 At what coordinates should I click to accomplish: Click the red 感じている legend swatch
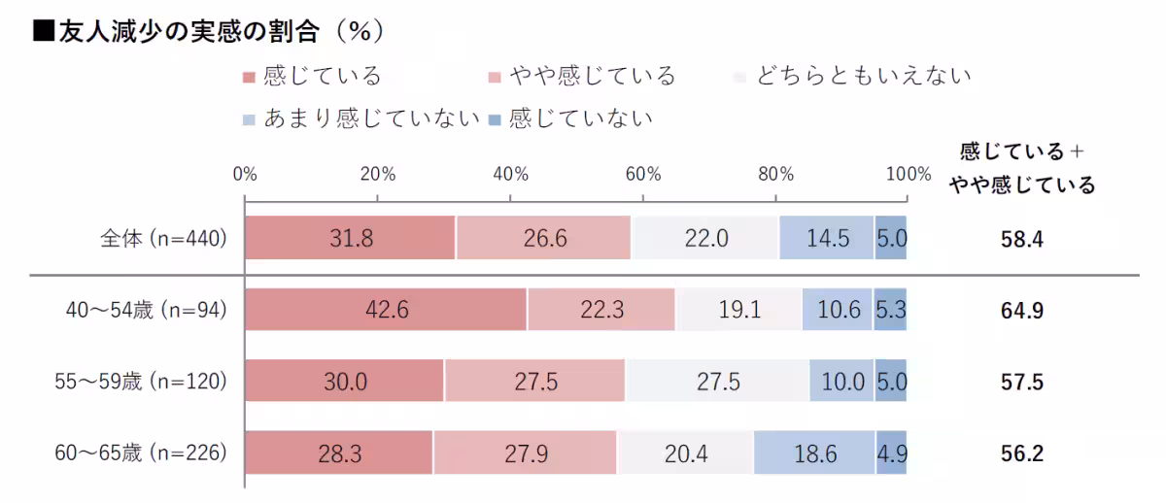pos(249,78)
